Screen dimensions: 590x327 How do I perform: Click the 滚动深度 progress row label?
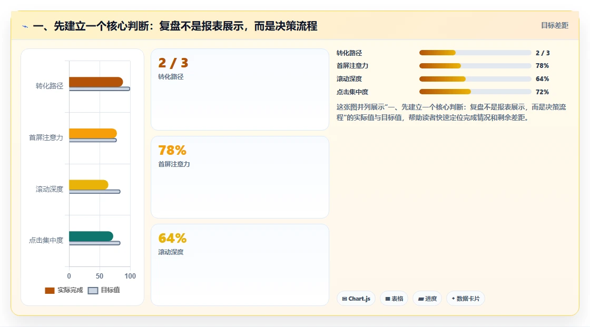tap(349, 79)
